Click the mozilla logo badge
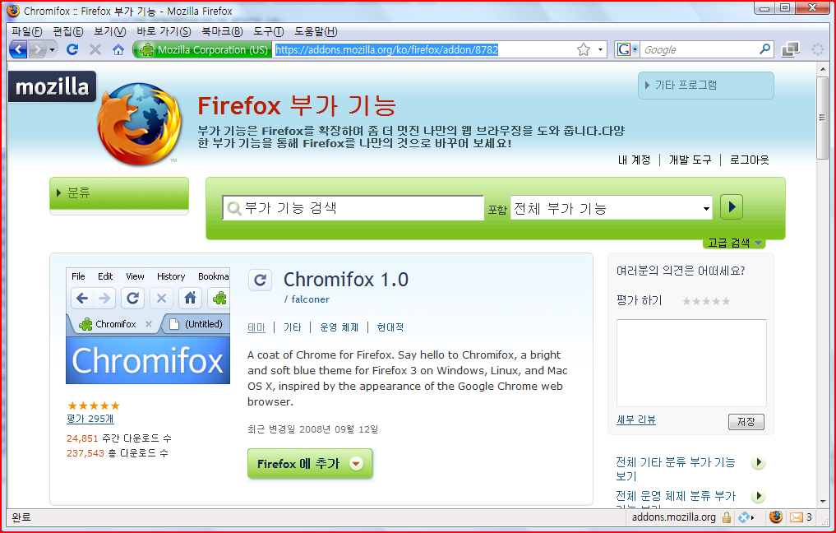The image size is (836, 533). pyautogui.click(x=53, y=86)
